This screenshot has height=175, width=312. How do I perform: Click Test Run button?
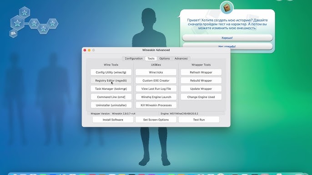pyautogui.click(x=199, y=120)
